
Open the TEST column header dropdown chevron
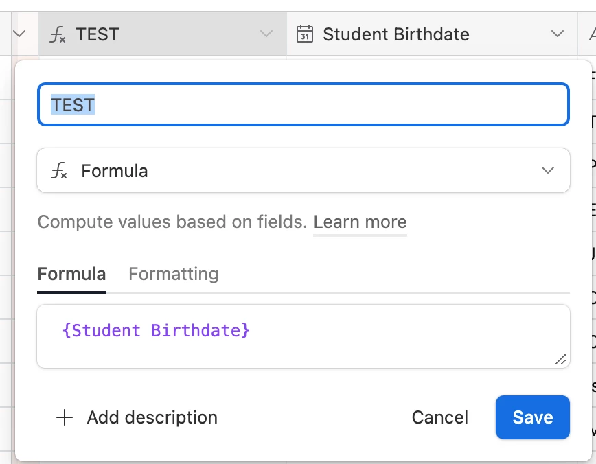coord(266,34)
